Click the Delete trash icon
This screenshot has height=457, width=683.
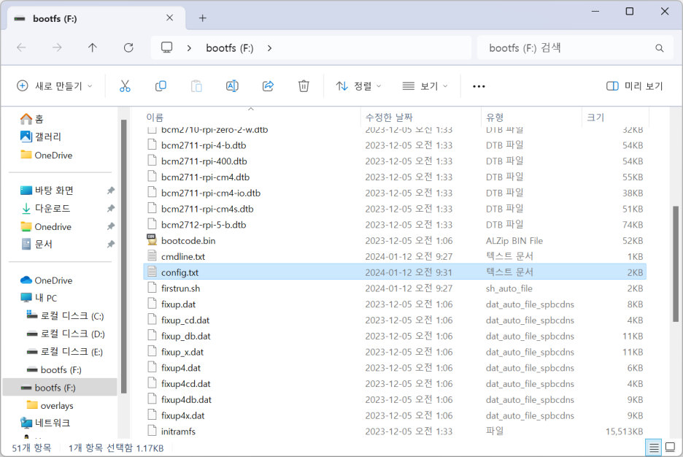304,86
